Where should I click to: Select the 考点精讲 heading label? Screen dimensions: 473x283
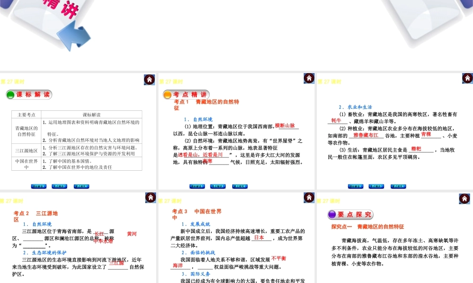(x=190, y=94)
